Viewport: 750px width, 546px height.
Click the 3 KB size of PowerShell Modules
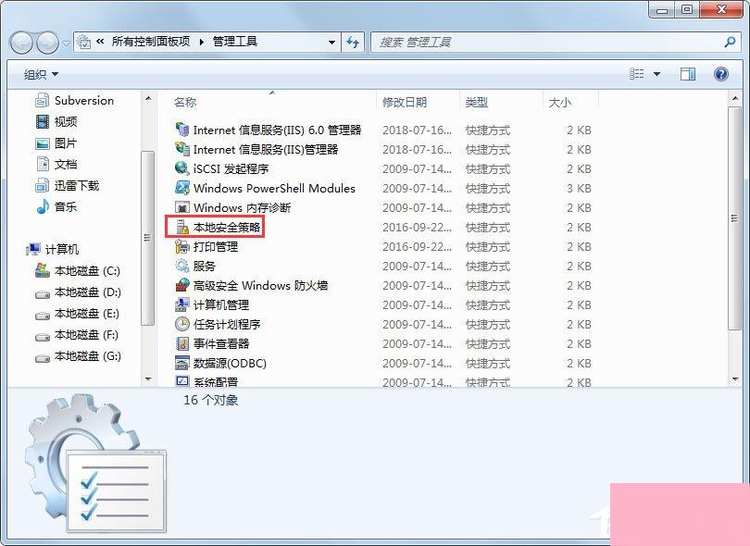point(579,189)
